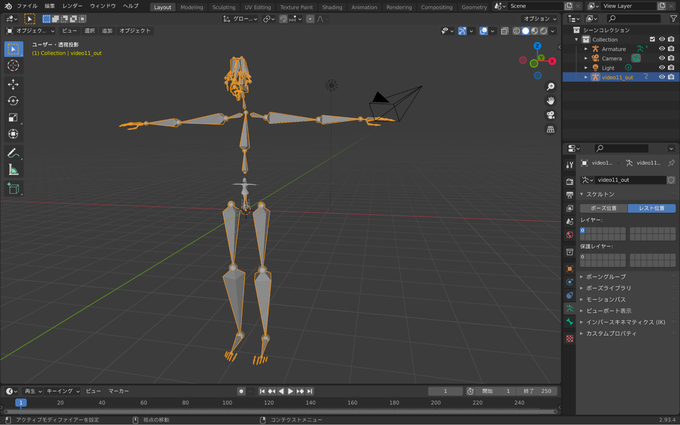This screenshot has width=680, height=425.
Task: Open the キーイング dropdown
Action: click(x=63, y=391)
